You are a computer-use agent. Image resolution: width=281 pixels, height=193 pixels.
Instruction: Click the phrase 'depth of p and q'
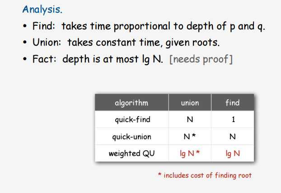(x=225, y=26)
